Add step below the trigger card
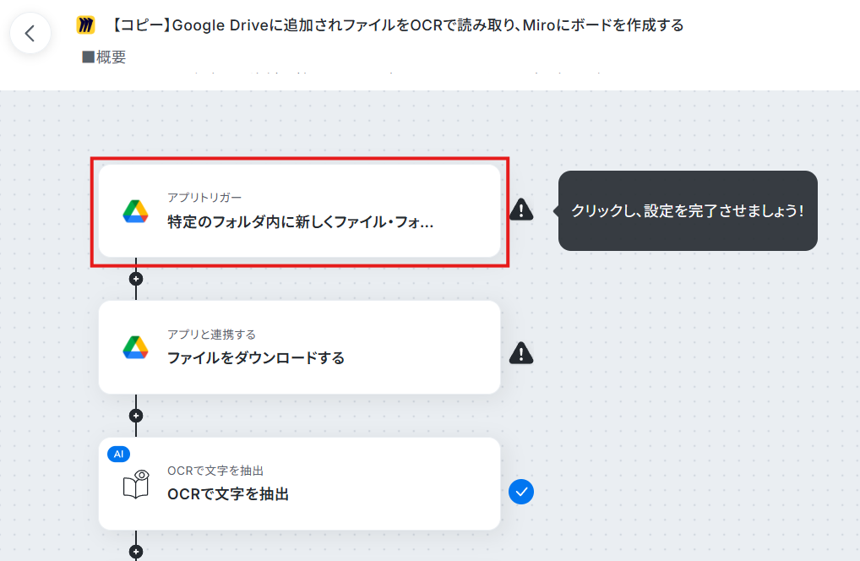 (136, 279)
